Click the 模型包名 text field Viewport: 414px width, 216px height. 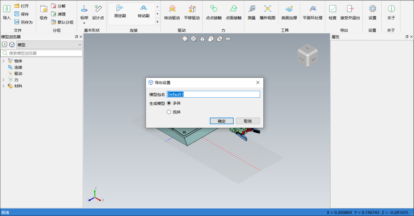[213, 94]
